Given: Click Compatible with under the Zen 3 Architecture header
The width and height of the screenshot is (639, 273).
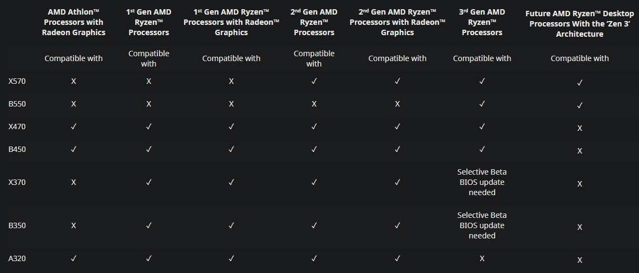Looking at the screenshot, I should point(579,58).
